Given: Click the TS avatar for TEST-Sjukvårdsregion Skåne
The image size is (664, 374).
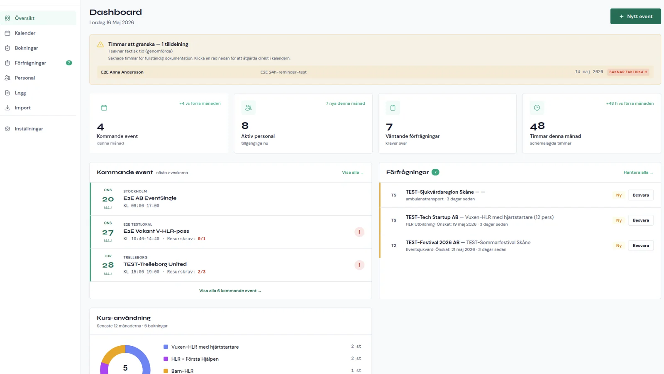Looking at the screenshot, I should click(394, 195).
